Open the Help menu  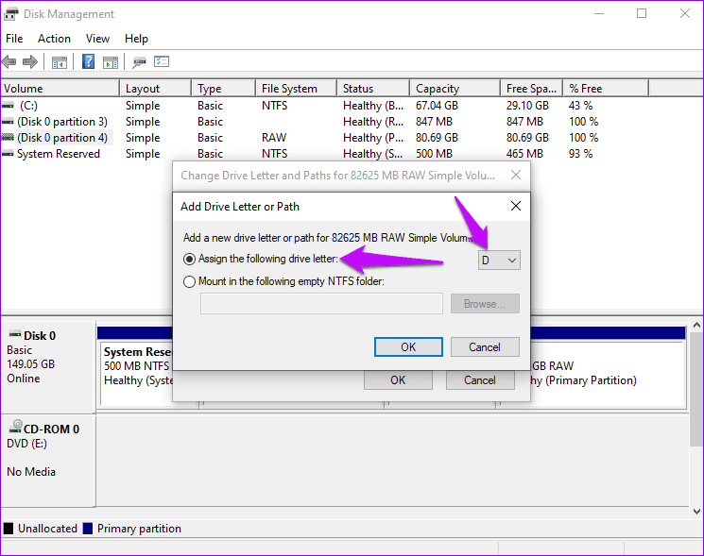(x=136, y=39)
